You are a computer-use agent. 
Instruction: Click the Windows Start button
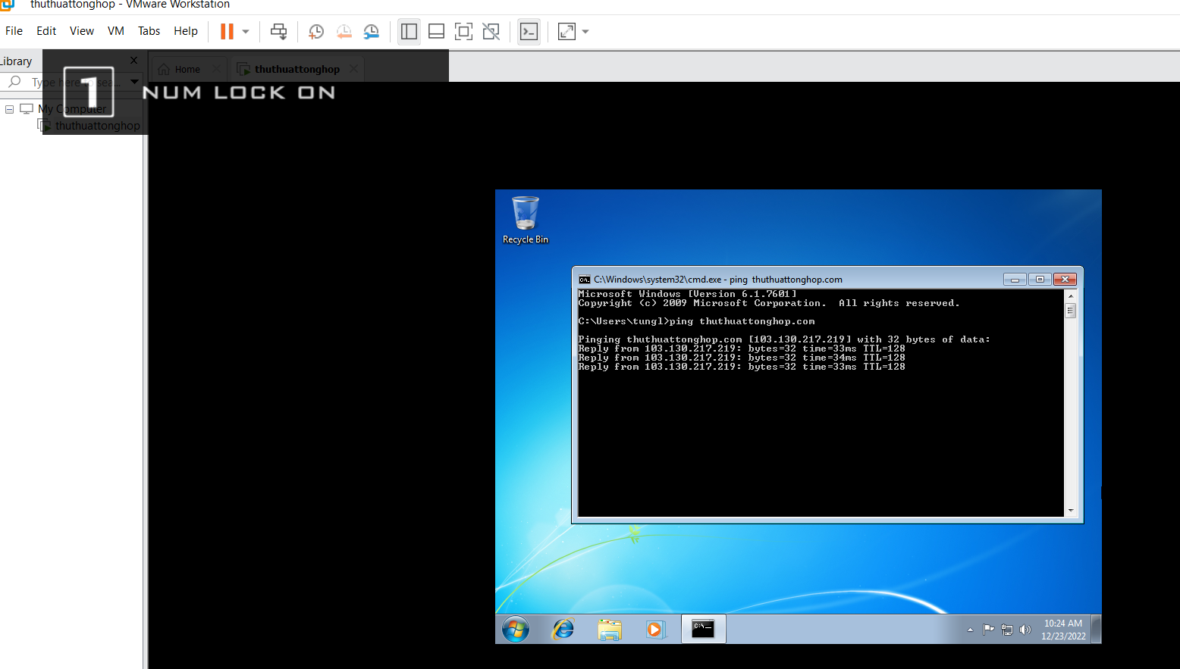click(x=516, y=629)
